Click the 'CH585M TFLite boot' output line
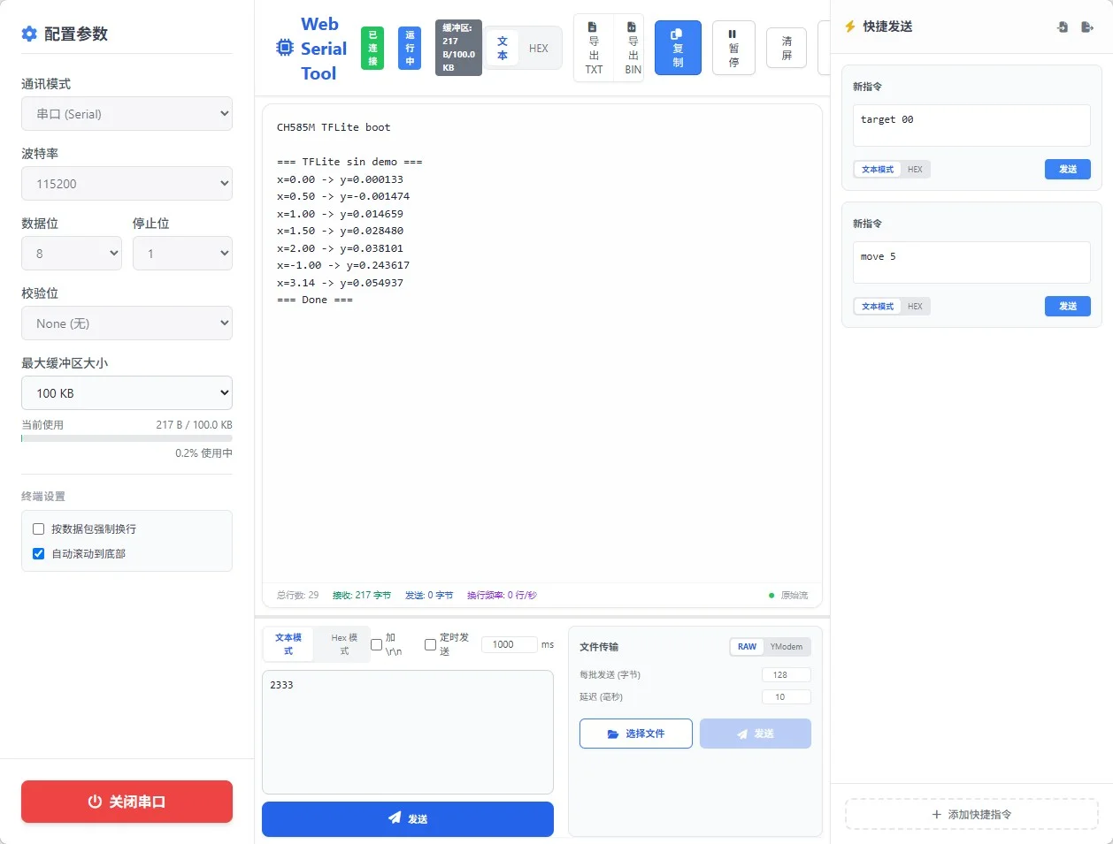 [x=334, y=127]
